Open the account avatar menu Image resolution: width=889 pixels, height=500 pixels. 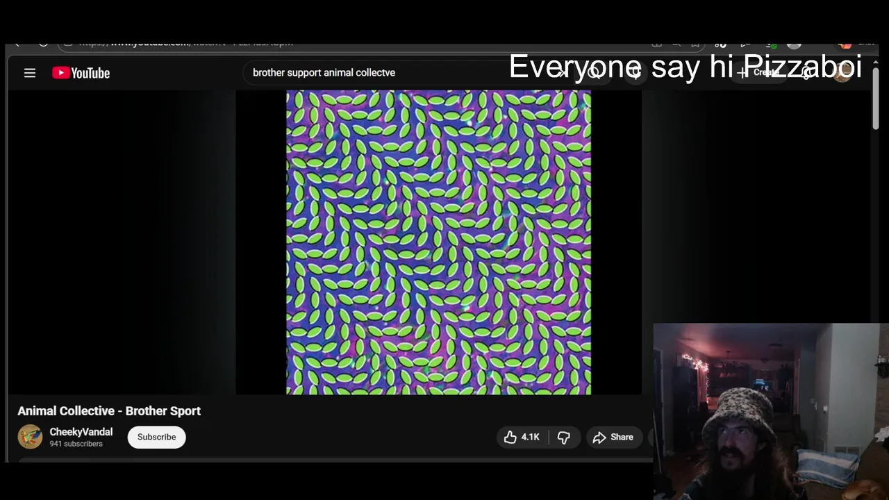[x=842, y=72]
